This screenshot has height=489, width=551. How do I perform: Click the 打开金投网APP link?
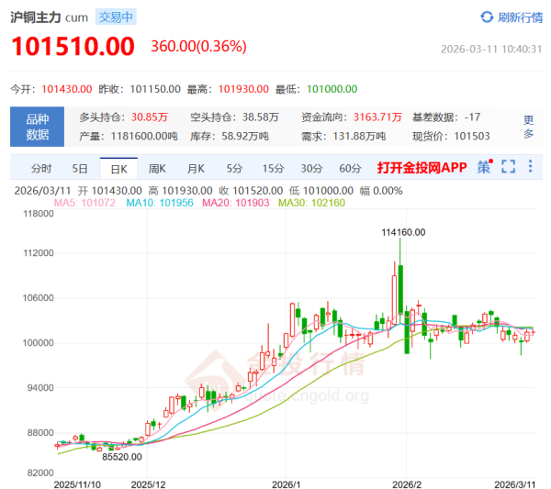click(x=422, y=168)
